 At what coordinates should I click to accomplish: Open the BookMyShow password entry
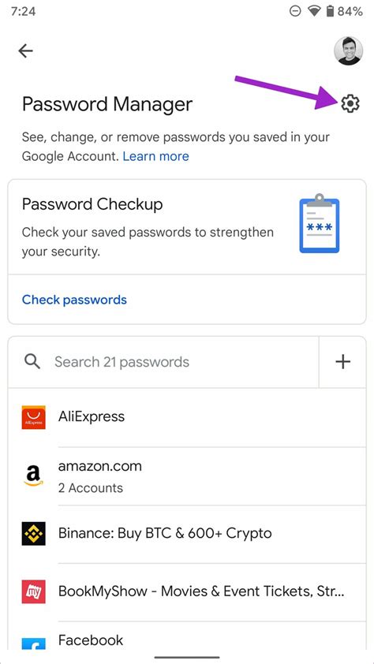(x=187, y=591)
